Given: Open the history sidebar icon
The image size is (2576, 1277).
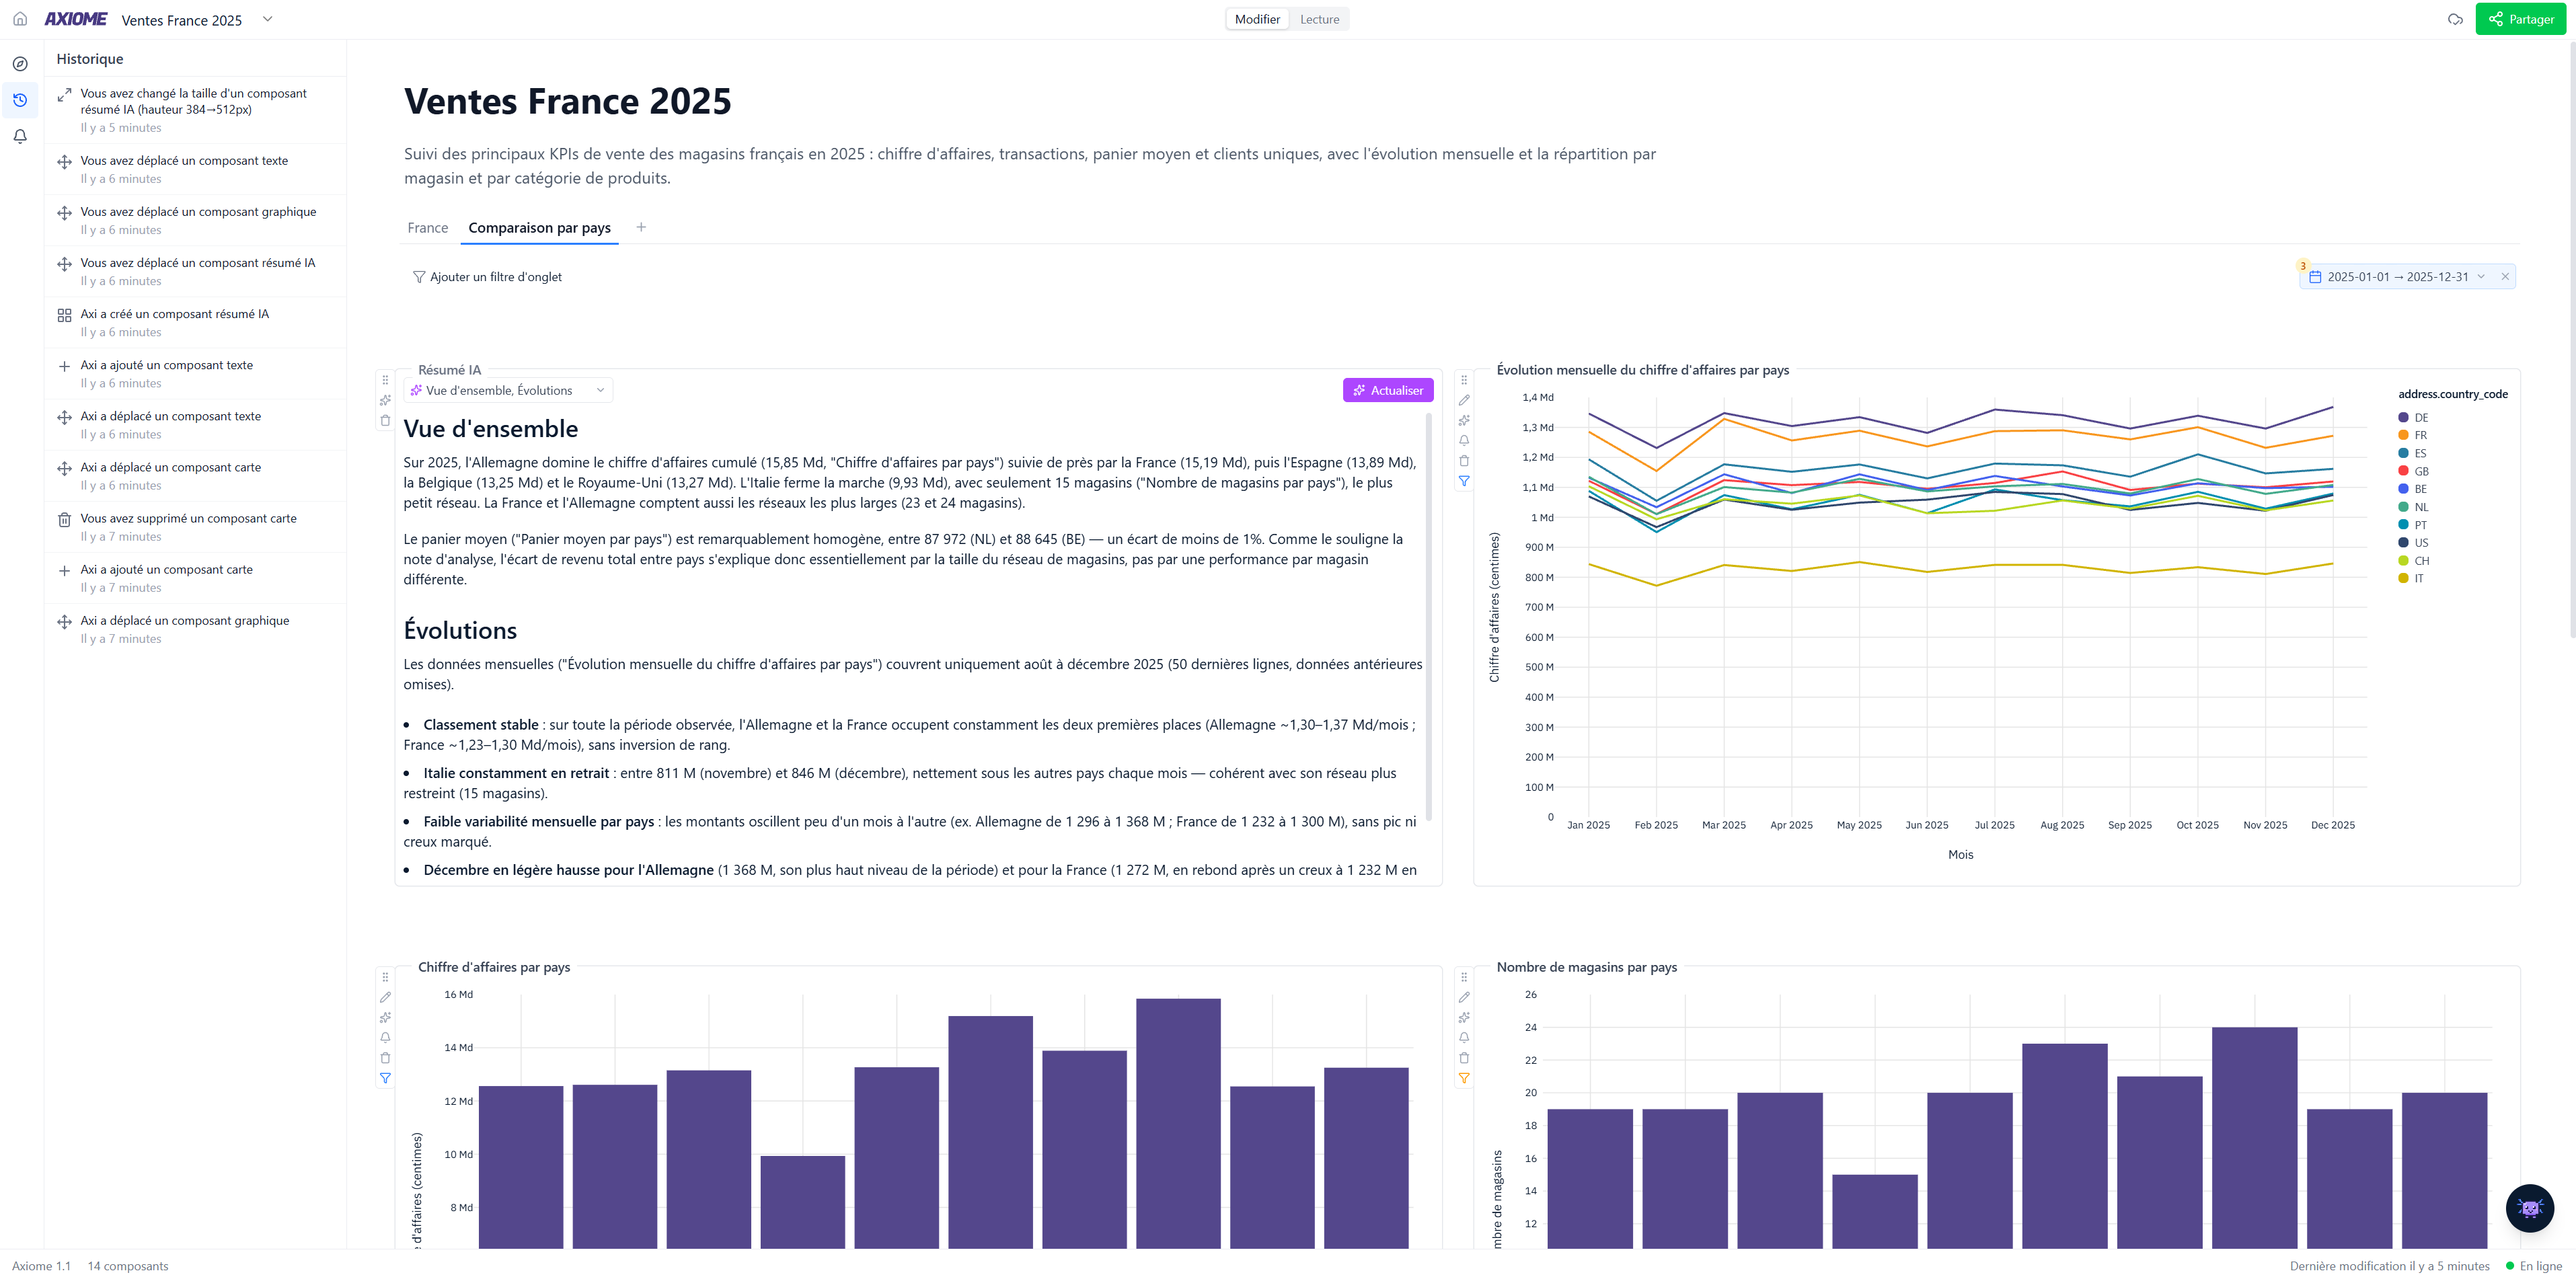Looking at the screenshot, I should tap(20, 100).
